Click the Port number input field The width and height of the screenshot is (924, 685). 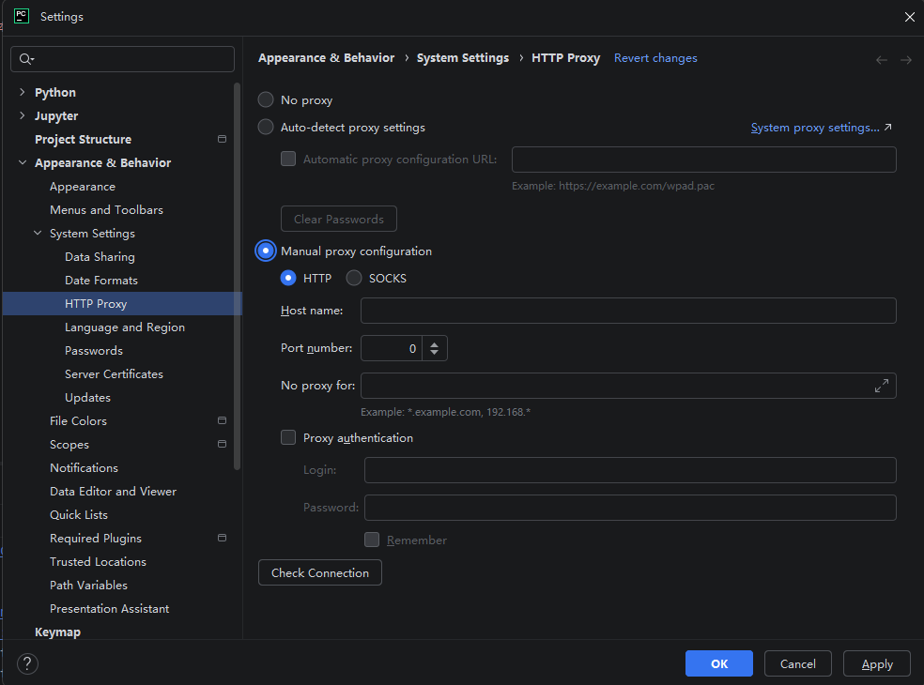pyautogui.click(x=392, y=348)
